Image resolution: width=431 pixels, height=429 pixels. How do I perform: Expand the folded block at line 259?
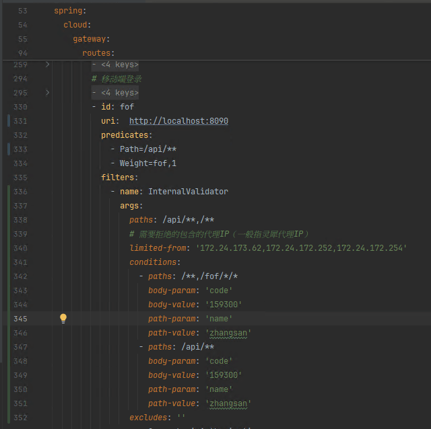click(47, 65)
